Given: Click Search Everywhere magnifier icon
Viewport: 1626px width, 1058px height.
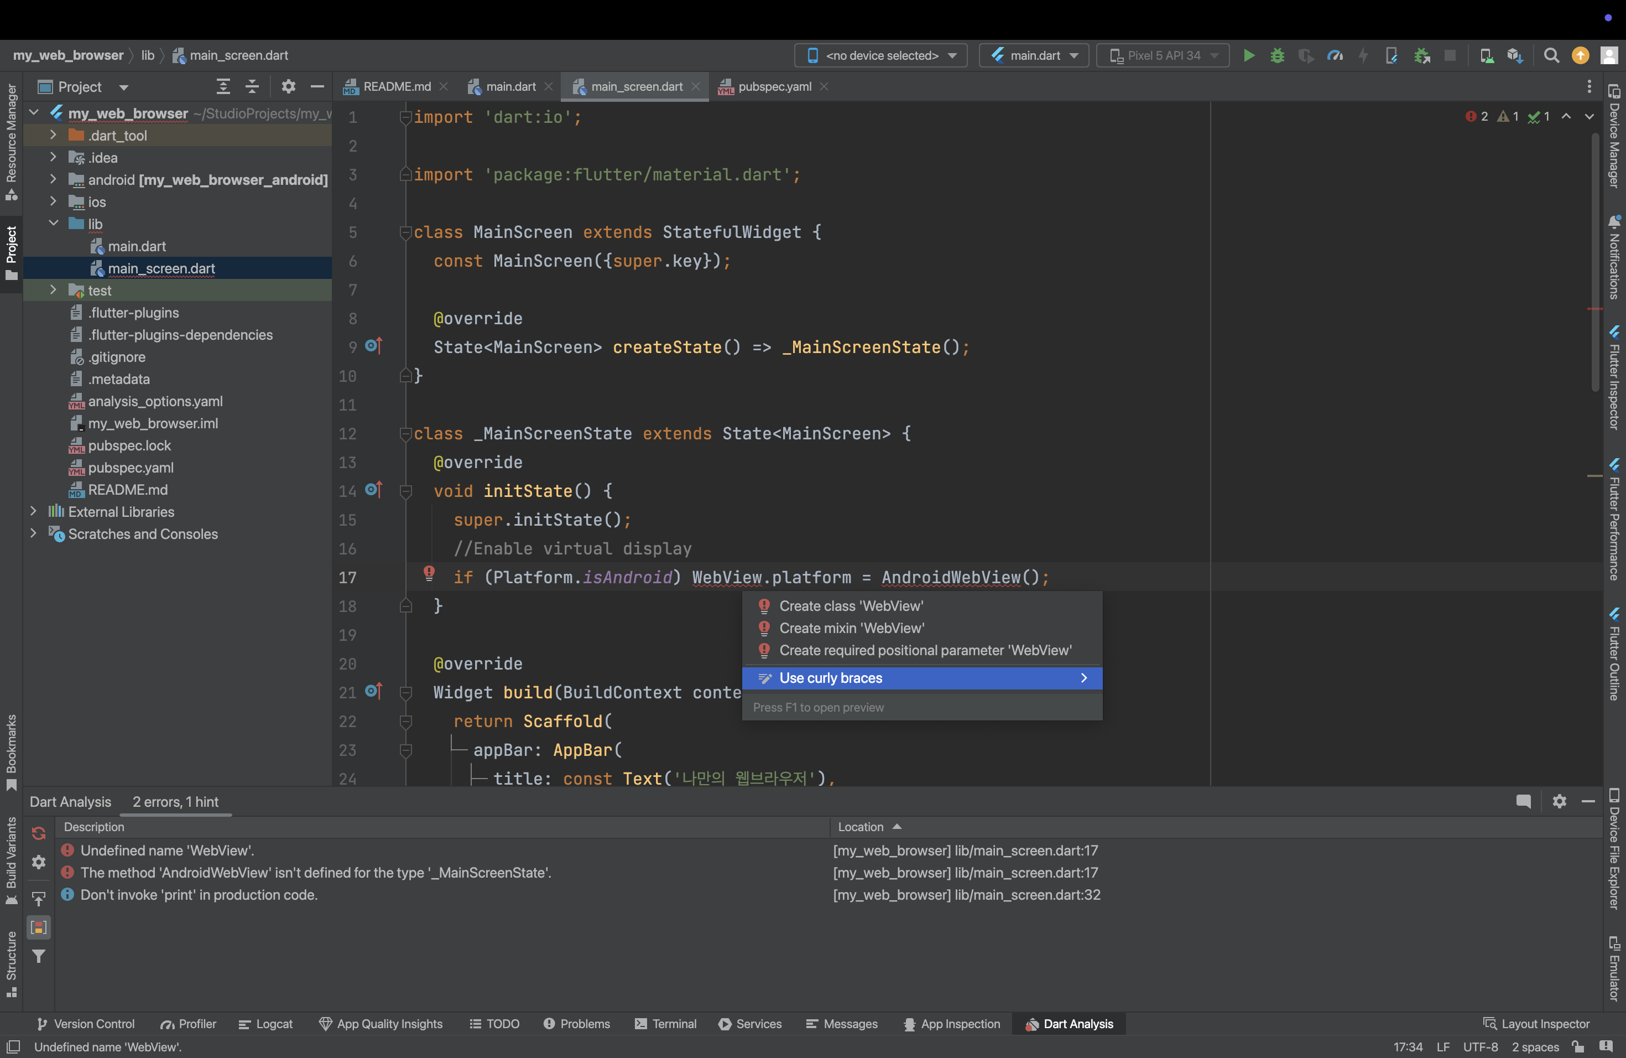Looking at the screenshot, I should coord(1551,55).
